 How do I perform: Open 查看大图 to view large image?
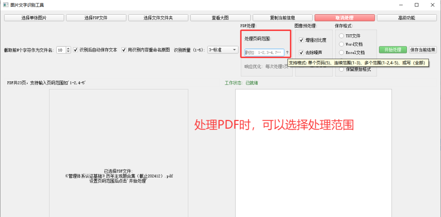(220, 18)
